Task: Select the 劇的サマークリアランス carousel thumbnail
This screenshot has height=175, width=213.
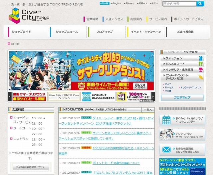Action: click(x=29, y=96)
